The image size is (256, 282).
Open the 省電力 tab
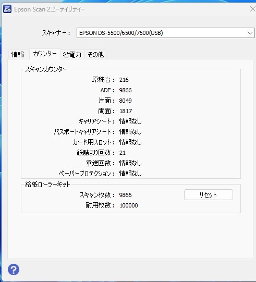click(72, 54)
